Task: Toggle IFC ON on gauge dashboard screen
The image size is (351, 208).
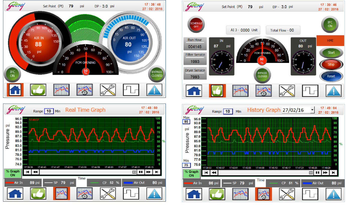Action: pos(12,74)
